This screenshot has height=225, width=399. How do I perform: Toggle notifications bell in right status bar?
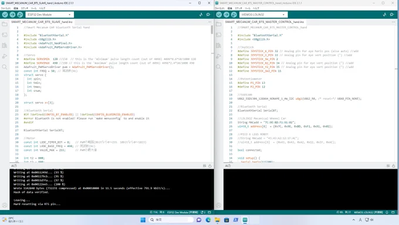pos(387,212)
